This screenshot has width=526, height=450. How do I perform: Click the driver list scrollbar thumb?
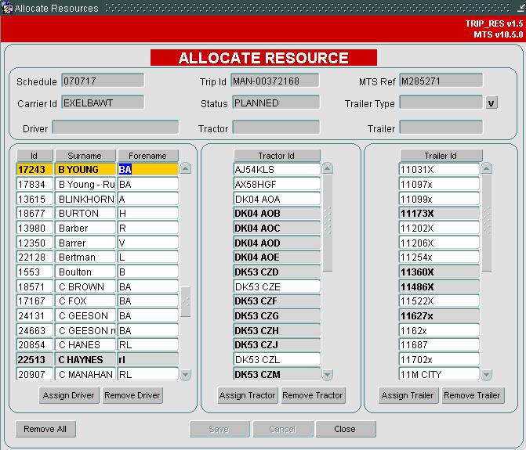pos(186,301)
